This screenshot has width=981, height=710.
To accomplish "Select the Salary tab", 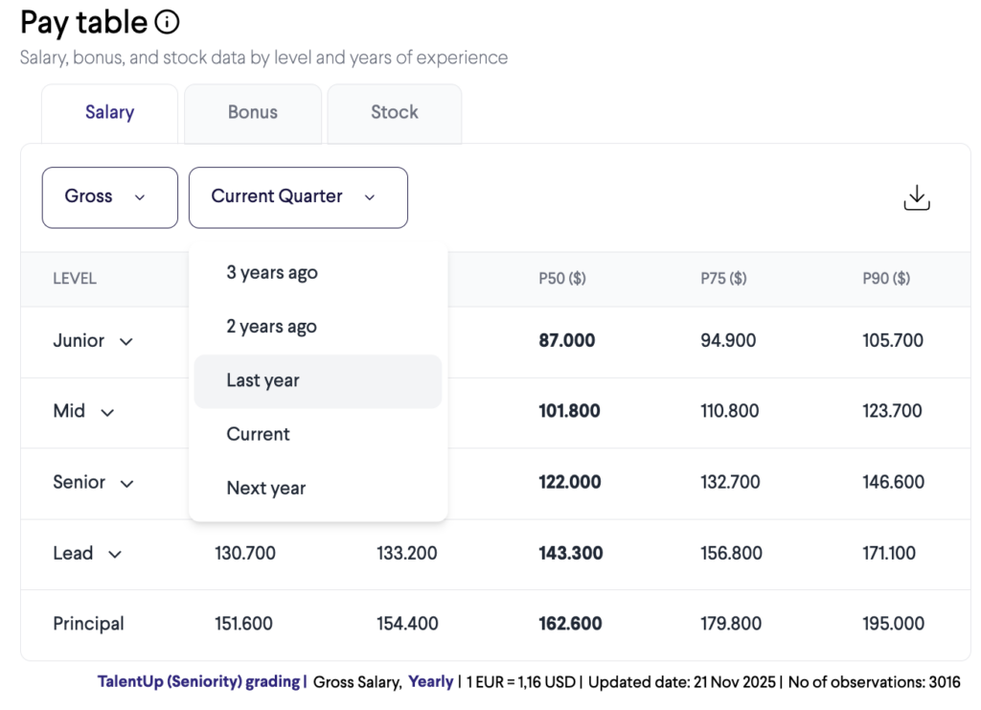I will click(x=109, y=112).
